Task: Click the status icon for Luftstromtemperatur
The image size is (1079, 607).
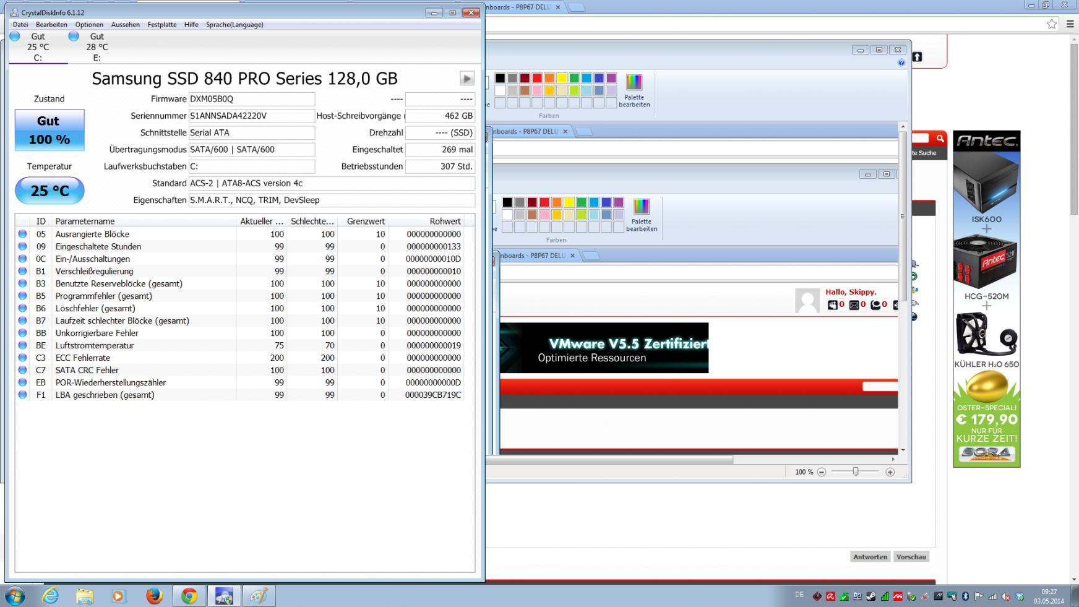Action: point(23,345)
